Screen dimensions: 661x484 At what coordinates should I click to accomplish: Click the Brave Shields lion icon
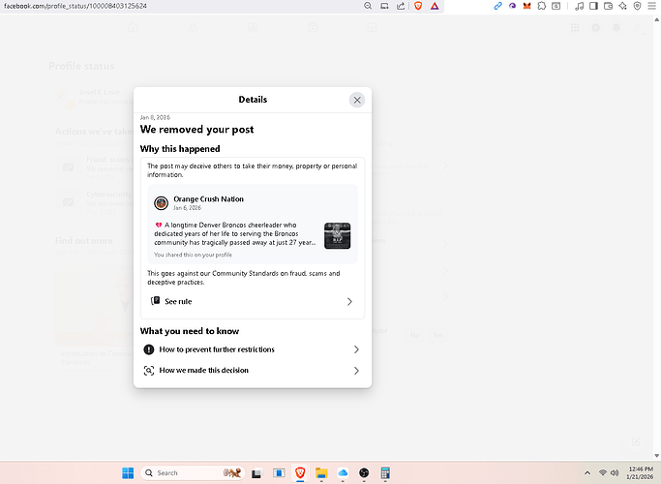click(418, 6)
